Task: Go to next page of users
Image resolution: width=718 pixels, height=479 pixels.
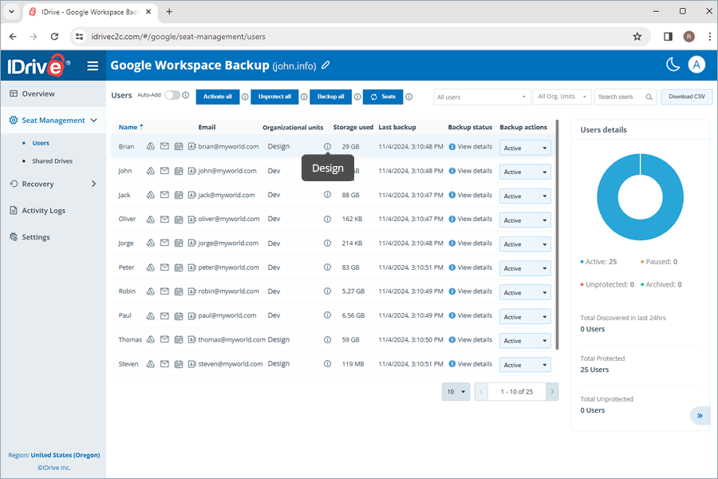Action: pos(552,392)
